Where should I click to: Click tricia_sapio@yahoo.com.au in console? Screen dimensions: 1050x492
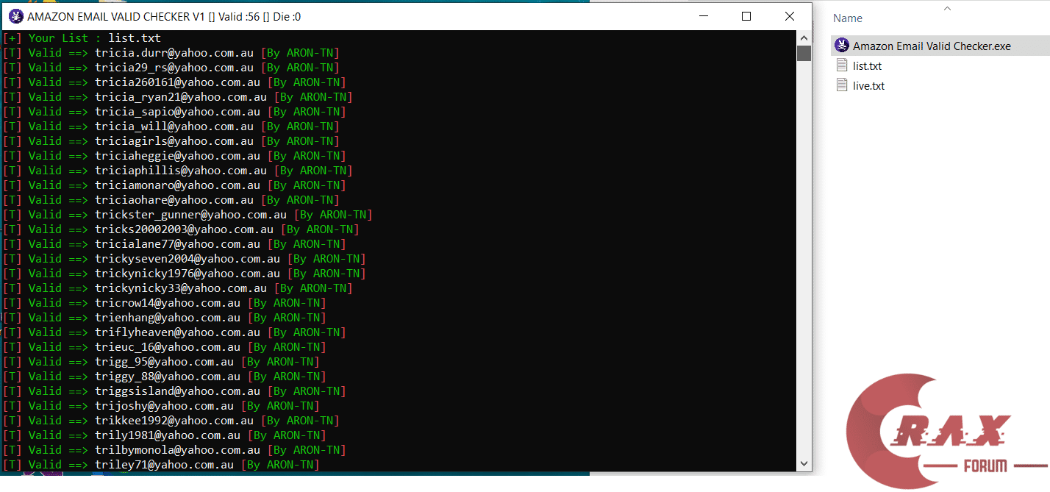point(177,111)
